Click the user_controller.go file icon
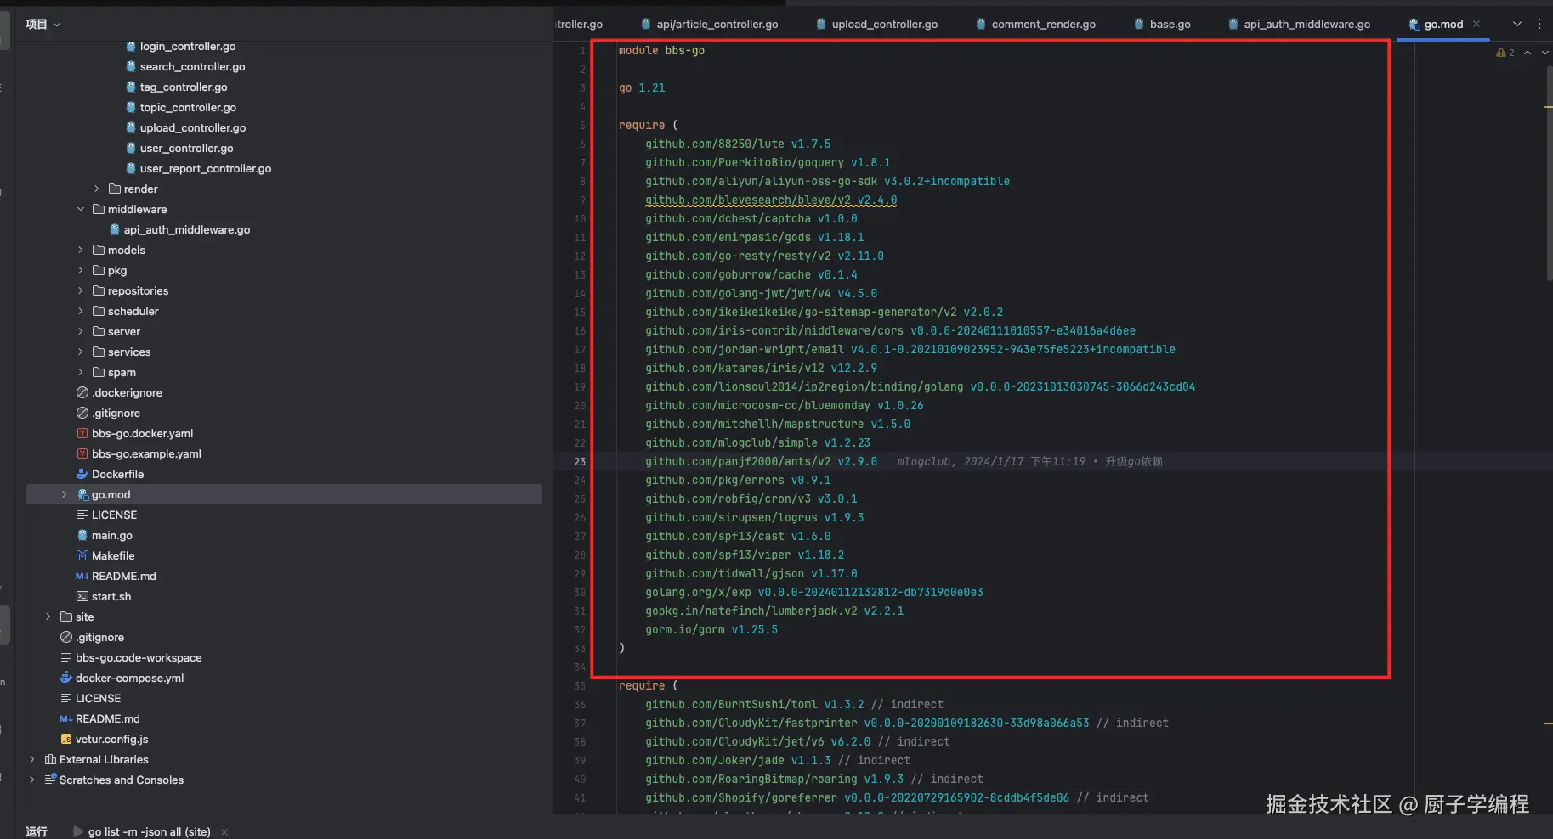The width and height of the screenshot is (1553, 839). (131, 148)
